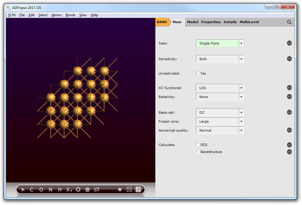Open the Basis set dropdown

pyautogui.click(x=220, y=112)
